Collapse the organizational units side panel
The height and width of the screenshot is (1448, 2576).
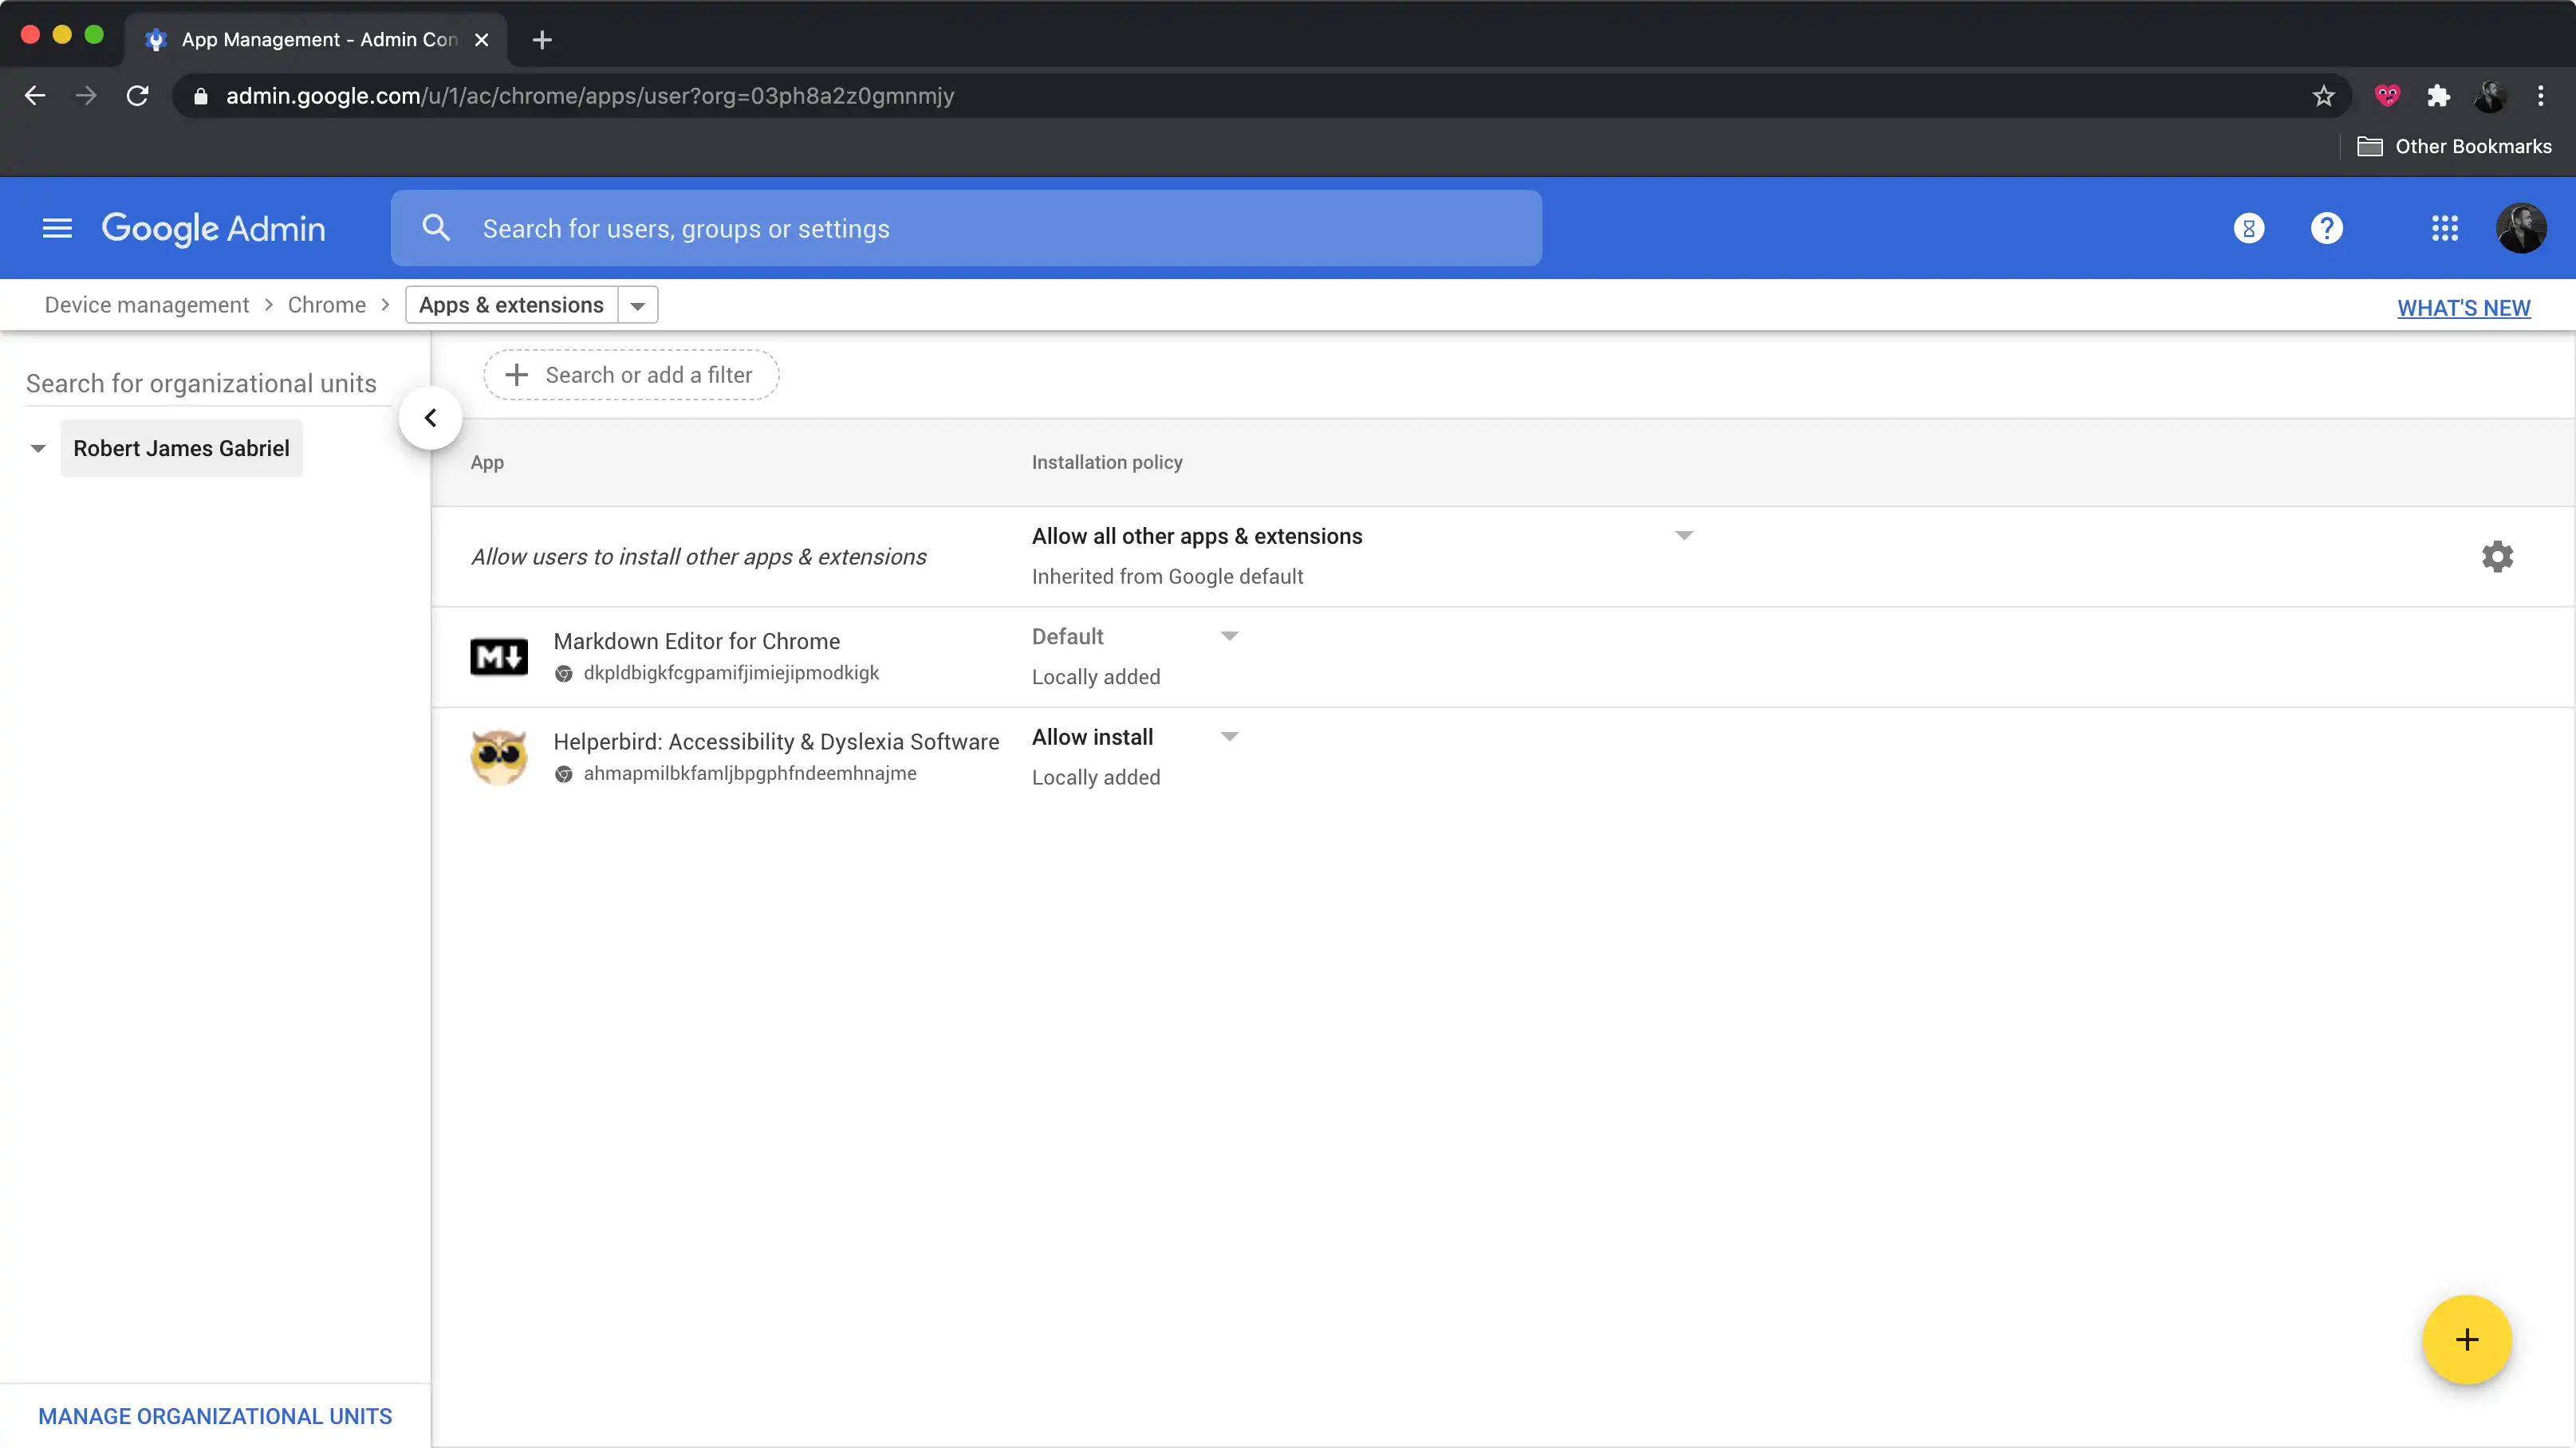point(430,418)
